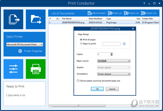Click the Cancel button

tap(112, 89)
